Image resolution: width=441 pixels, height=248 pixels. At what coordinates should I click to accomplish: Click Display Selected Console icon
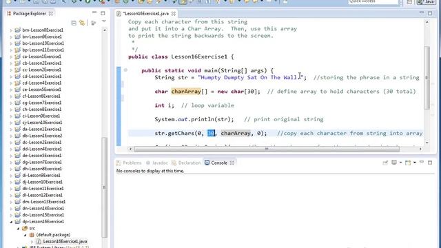(394, 163)
